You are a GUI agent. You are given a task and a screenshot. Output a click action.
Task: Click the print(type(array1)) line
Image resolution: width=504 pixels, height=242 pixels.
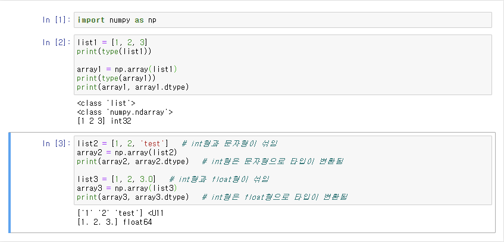(x=117, y=78)
